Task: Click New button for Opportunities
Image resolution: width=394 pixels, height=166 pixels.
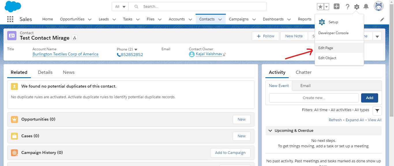Action: [242, 119]
